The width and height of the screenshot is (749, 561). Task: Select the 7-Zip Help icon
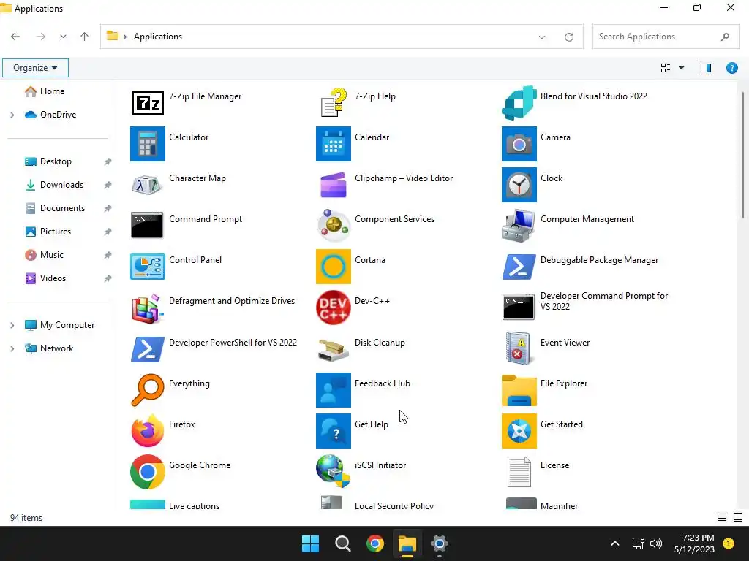pyautogui.click(x=334, y=102)
